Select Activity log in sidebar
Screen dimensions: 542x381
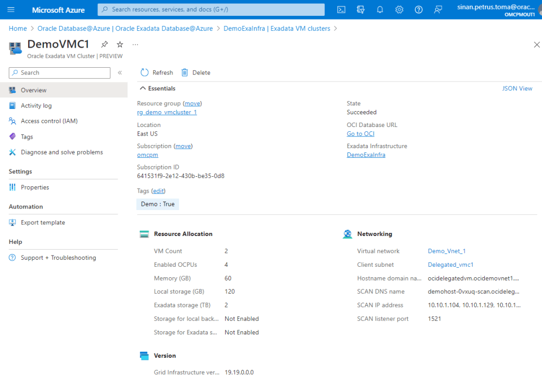pos(36,106)
